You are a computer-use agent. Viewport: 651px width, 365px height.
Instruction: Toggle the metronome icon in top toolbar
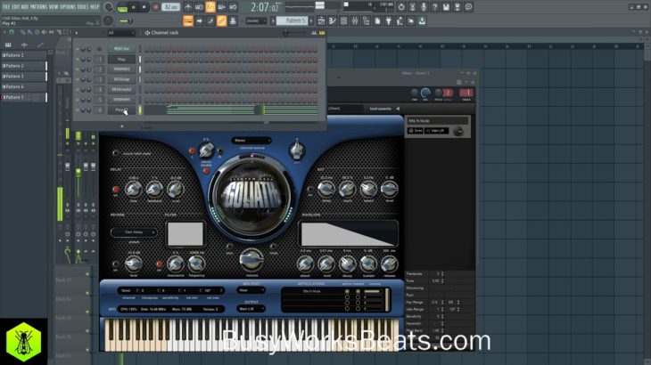pos(188,7)
